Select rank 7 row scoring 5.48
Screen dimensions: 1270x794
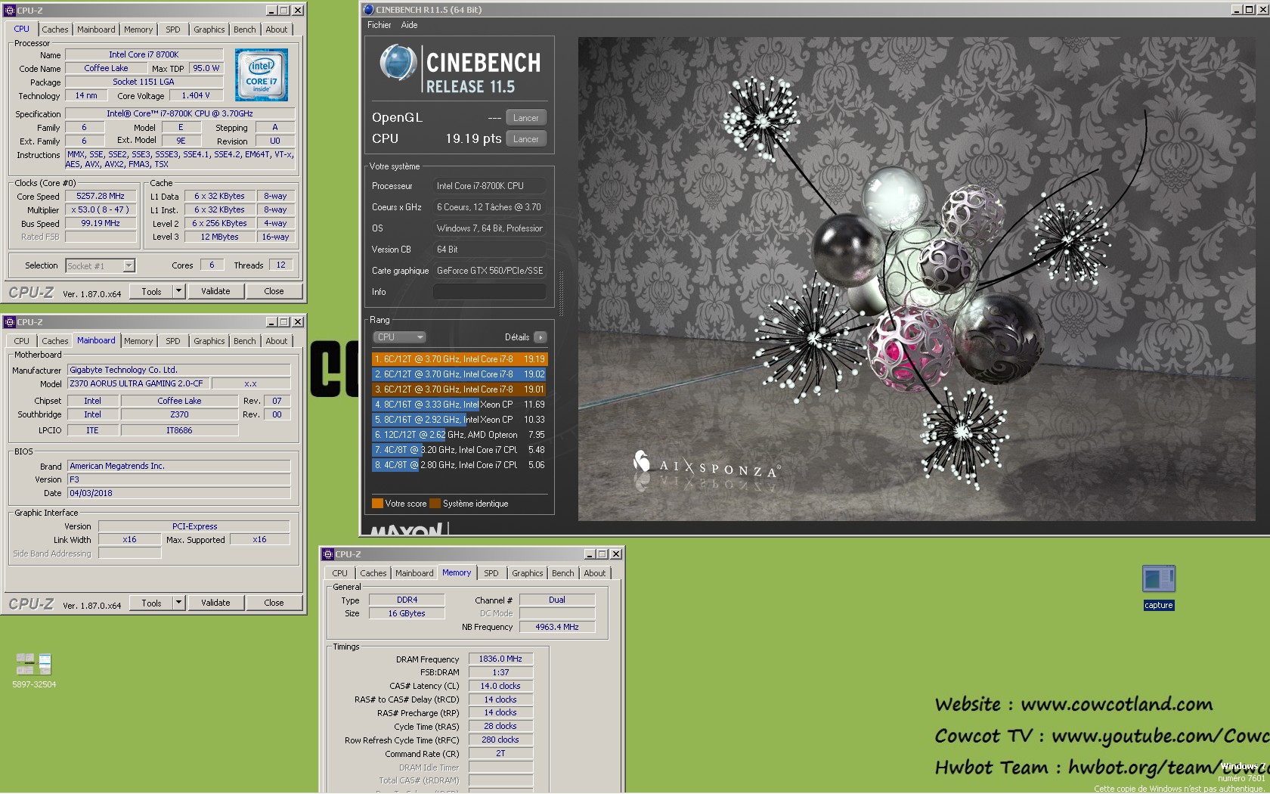coord(460,450)
